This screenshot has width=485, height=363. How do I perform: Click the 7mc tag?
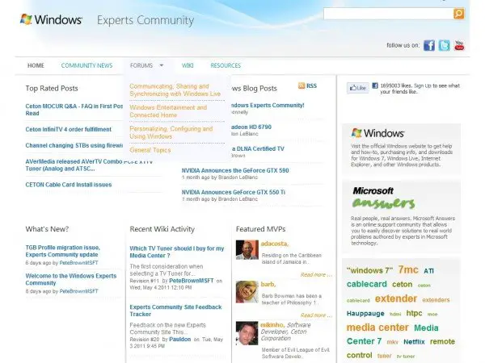[x=408, y=269]
